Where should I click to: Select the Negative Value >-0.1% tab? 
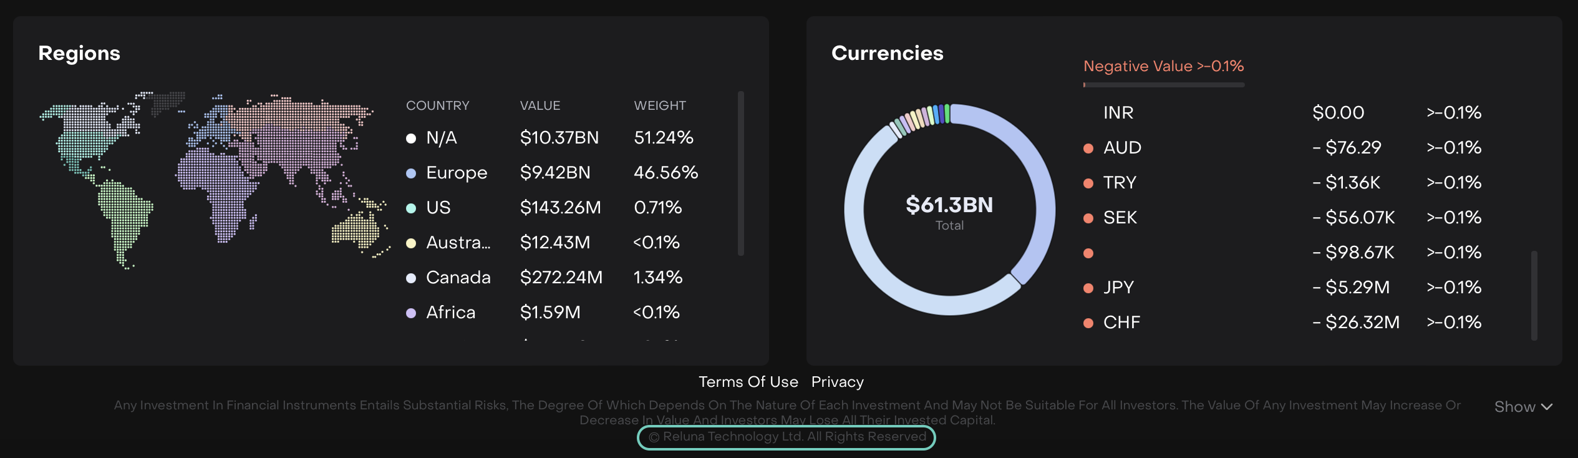click(1163, 66)
